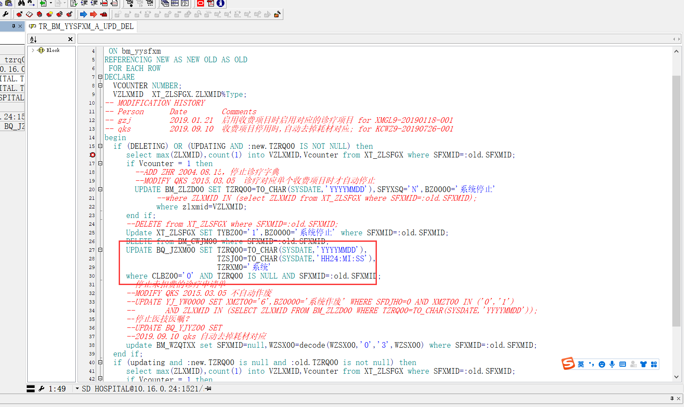Click the paste clipboard icon

pos(8,3)
